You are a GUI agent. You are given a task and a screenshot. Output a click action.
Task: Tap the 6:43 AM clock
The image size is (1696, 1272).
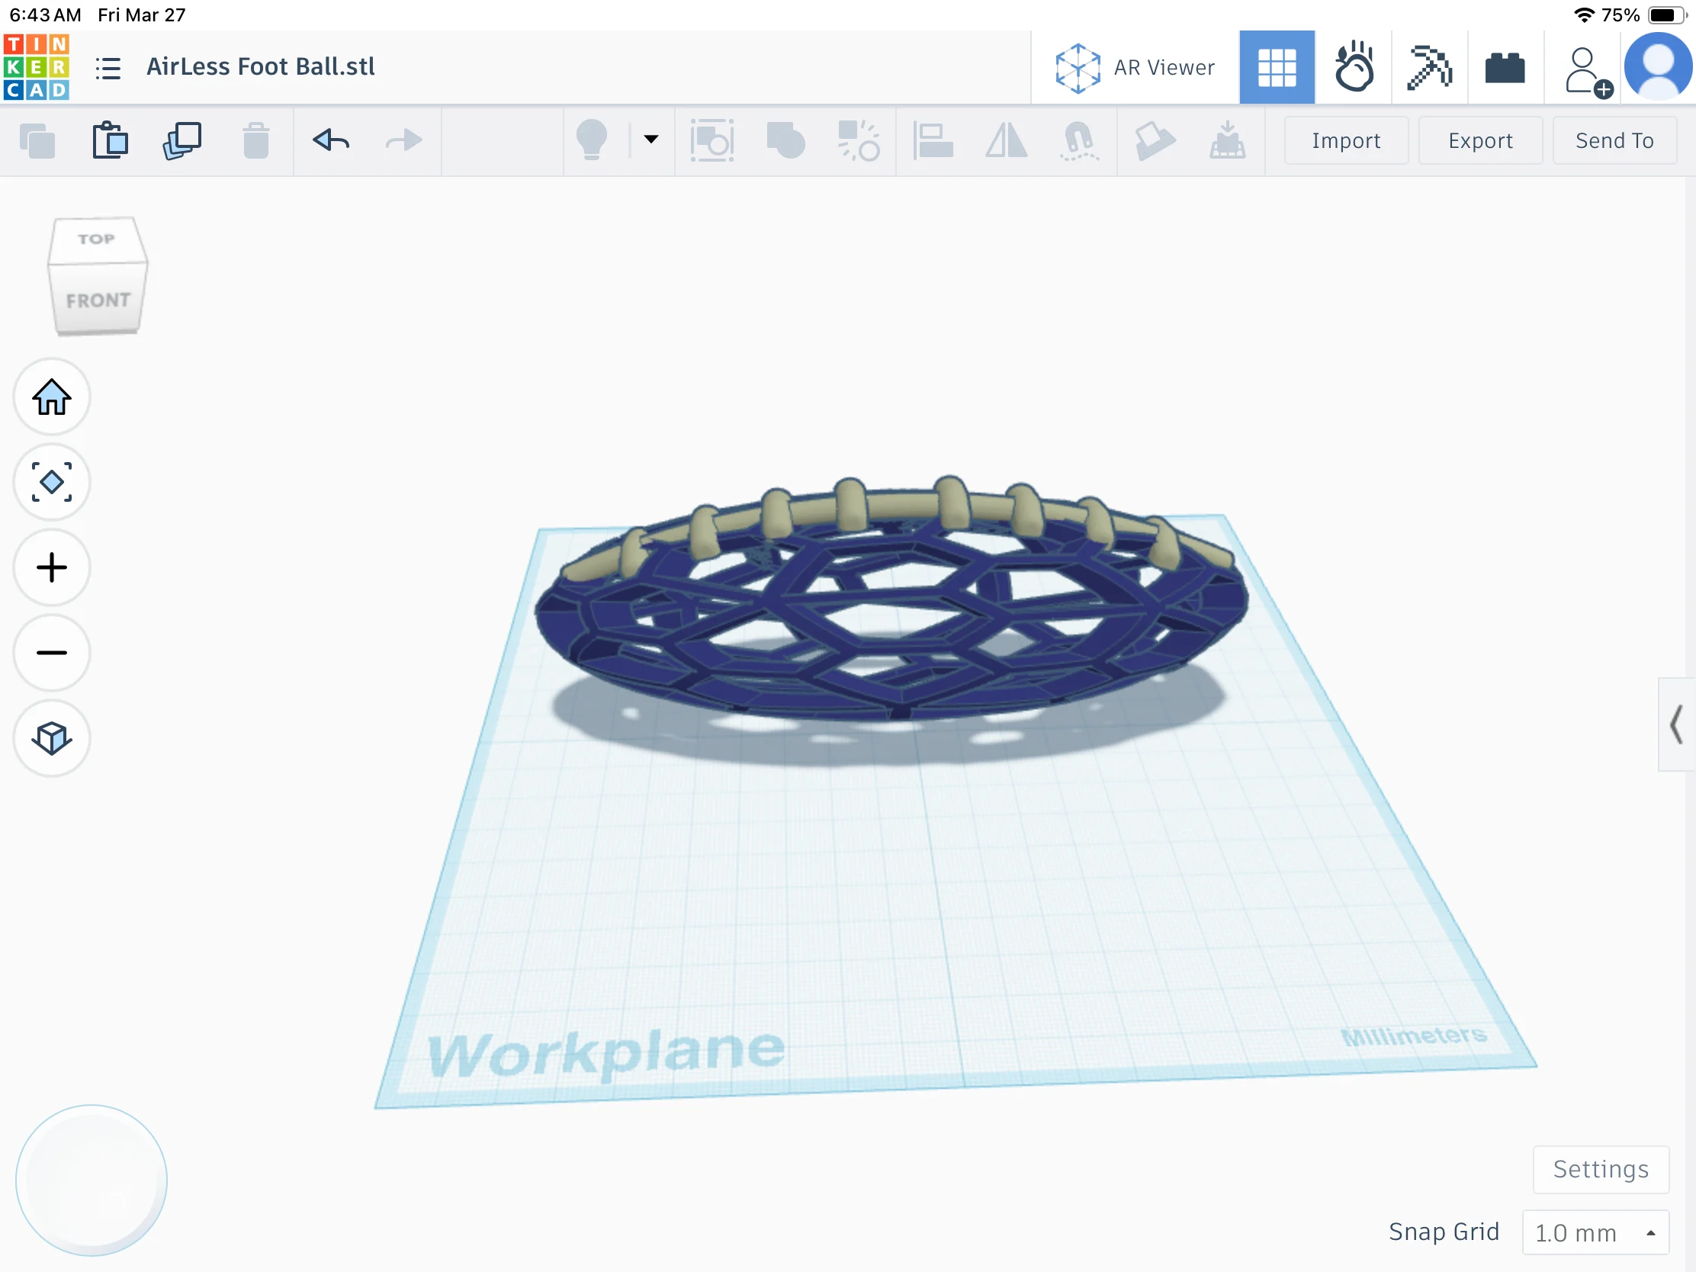click(45, 14)
